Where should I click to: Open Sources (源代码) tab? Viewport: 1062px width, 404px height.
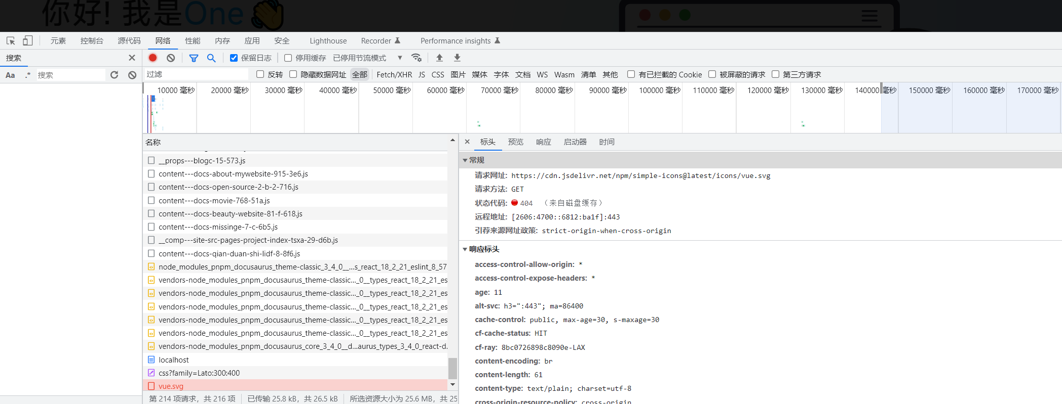point(129,41)
